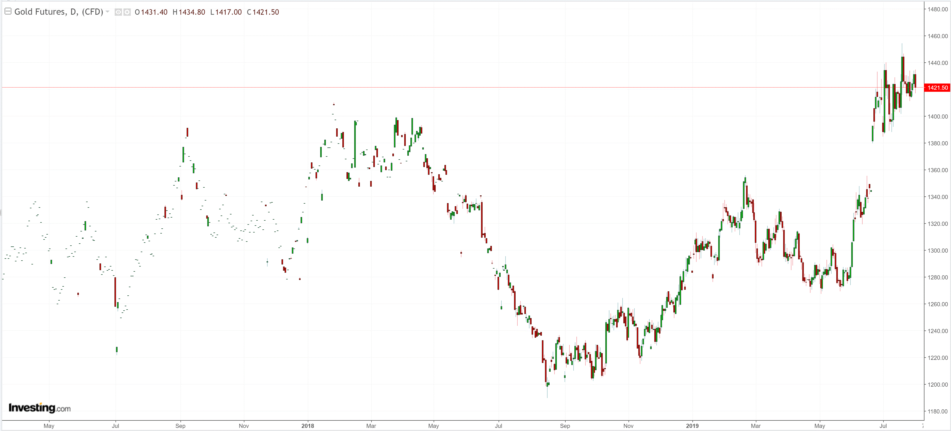Click the Gold Futures, D, (CFD) title

click(x=58, y=12)
